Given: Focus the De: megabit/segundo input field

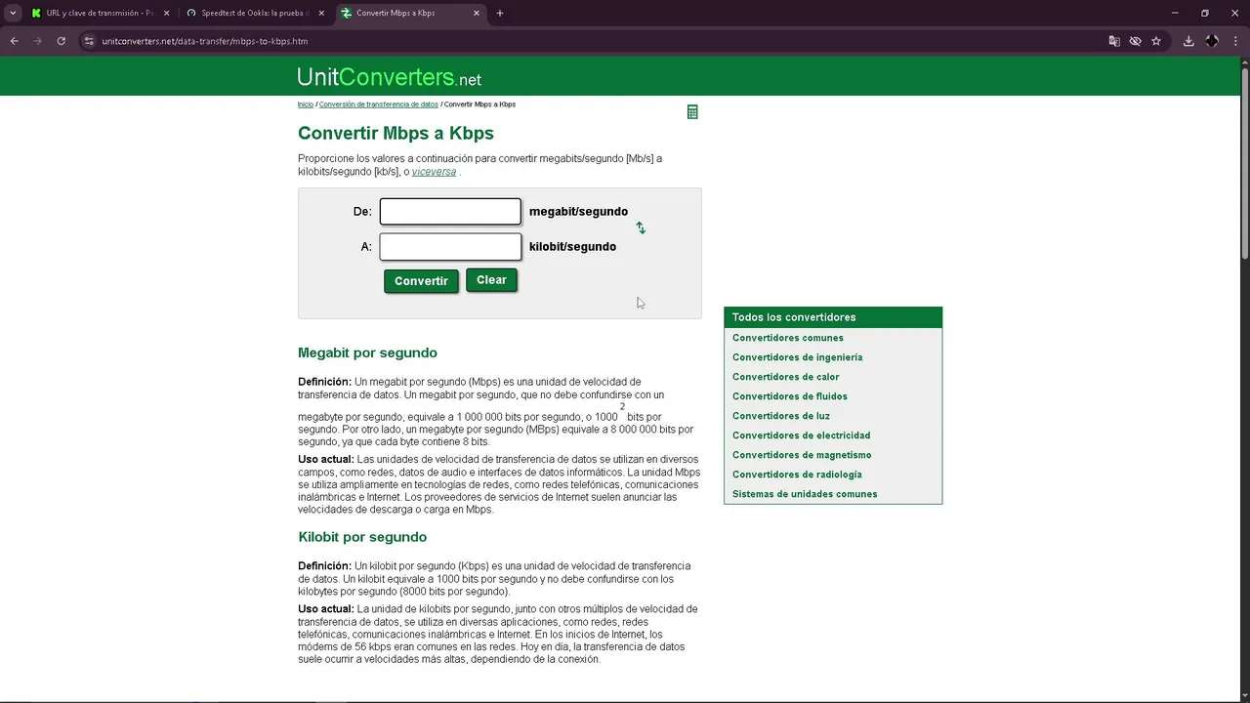Looking at the screenshot, I should point(450,212).
